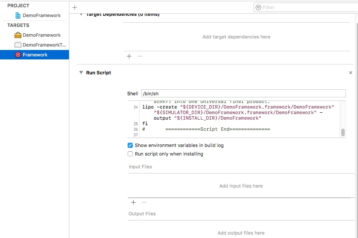Click the lipo -create script line
The height and width of the screenshot is (238, 358).
[x=238, y=107]
